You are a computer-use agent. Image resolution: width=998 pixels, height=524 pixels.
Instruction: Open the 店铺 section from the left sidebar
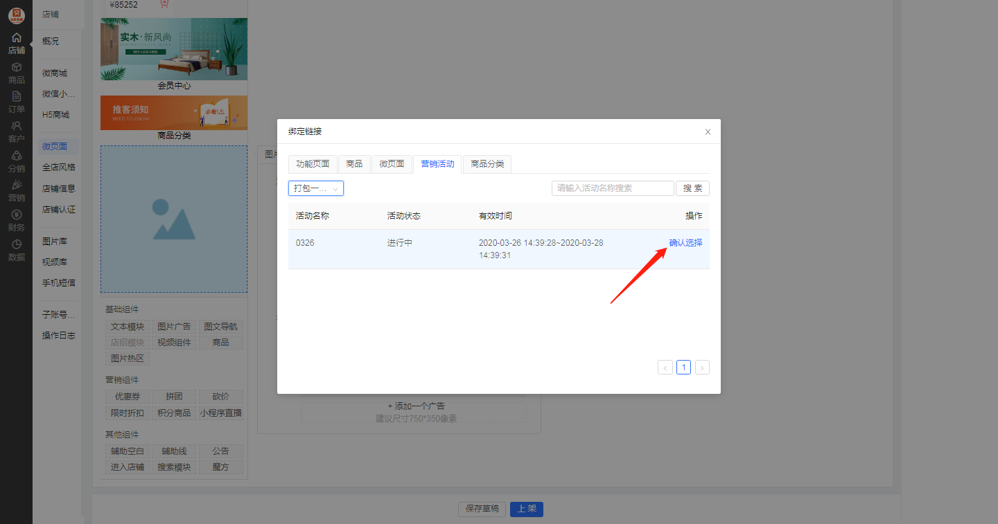16,43
